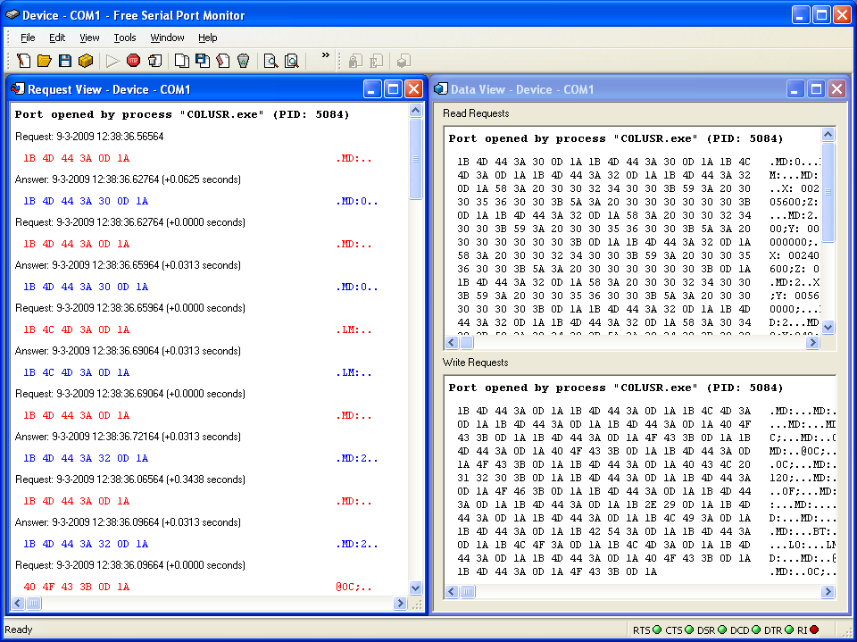Click Write Requests horizontal scrollbar right arrow
857x642 pixels.
coord(828,592)
